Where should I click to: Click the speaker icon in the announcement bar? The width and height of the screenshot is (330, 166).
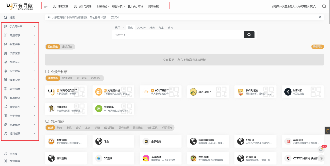pyautogui.click(x=49, y=17)
